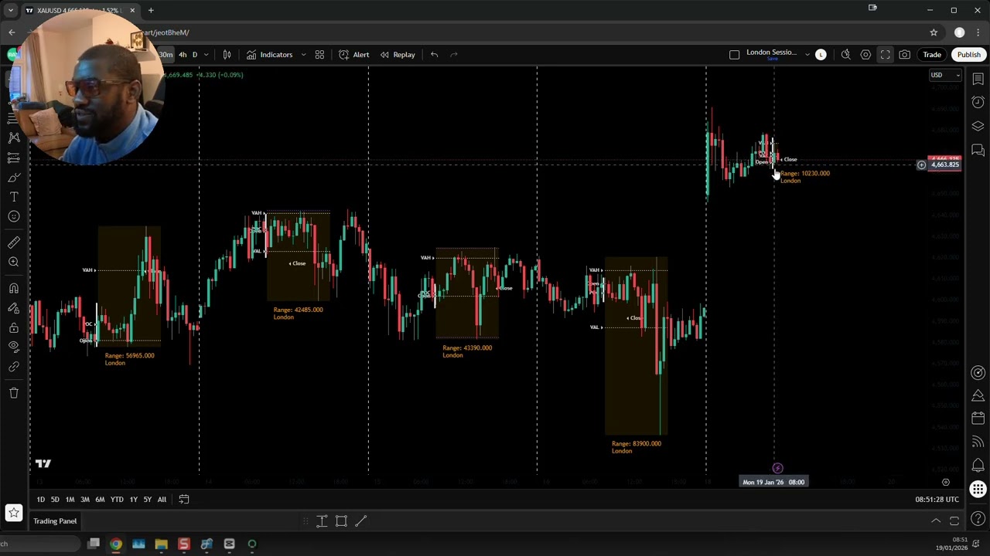Open favorites star toolbar button
990x556 pixels.
(x=13, y=512)
